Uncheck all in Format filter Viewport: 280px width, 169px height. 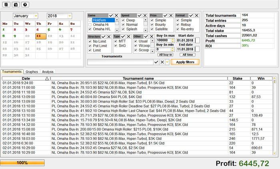point(197,16)
